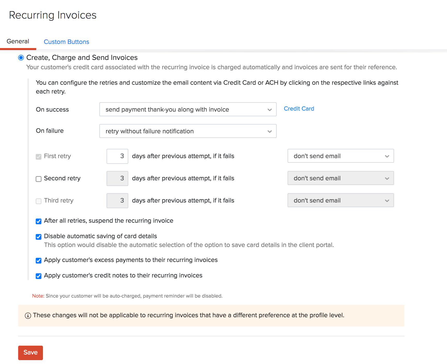Open Third retry email option dropdown

click(340, 200)
